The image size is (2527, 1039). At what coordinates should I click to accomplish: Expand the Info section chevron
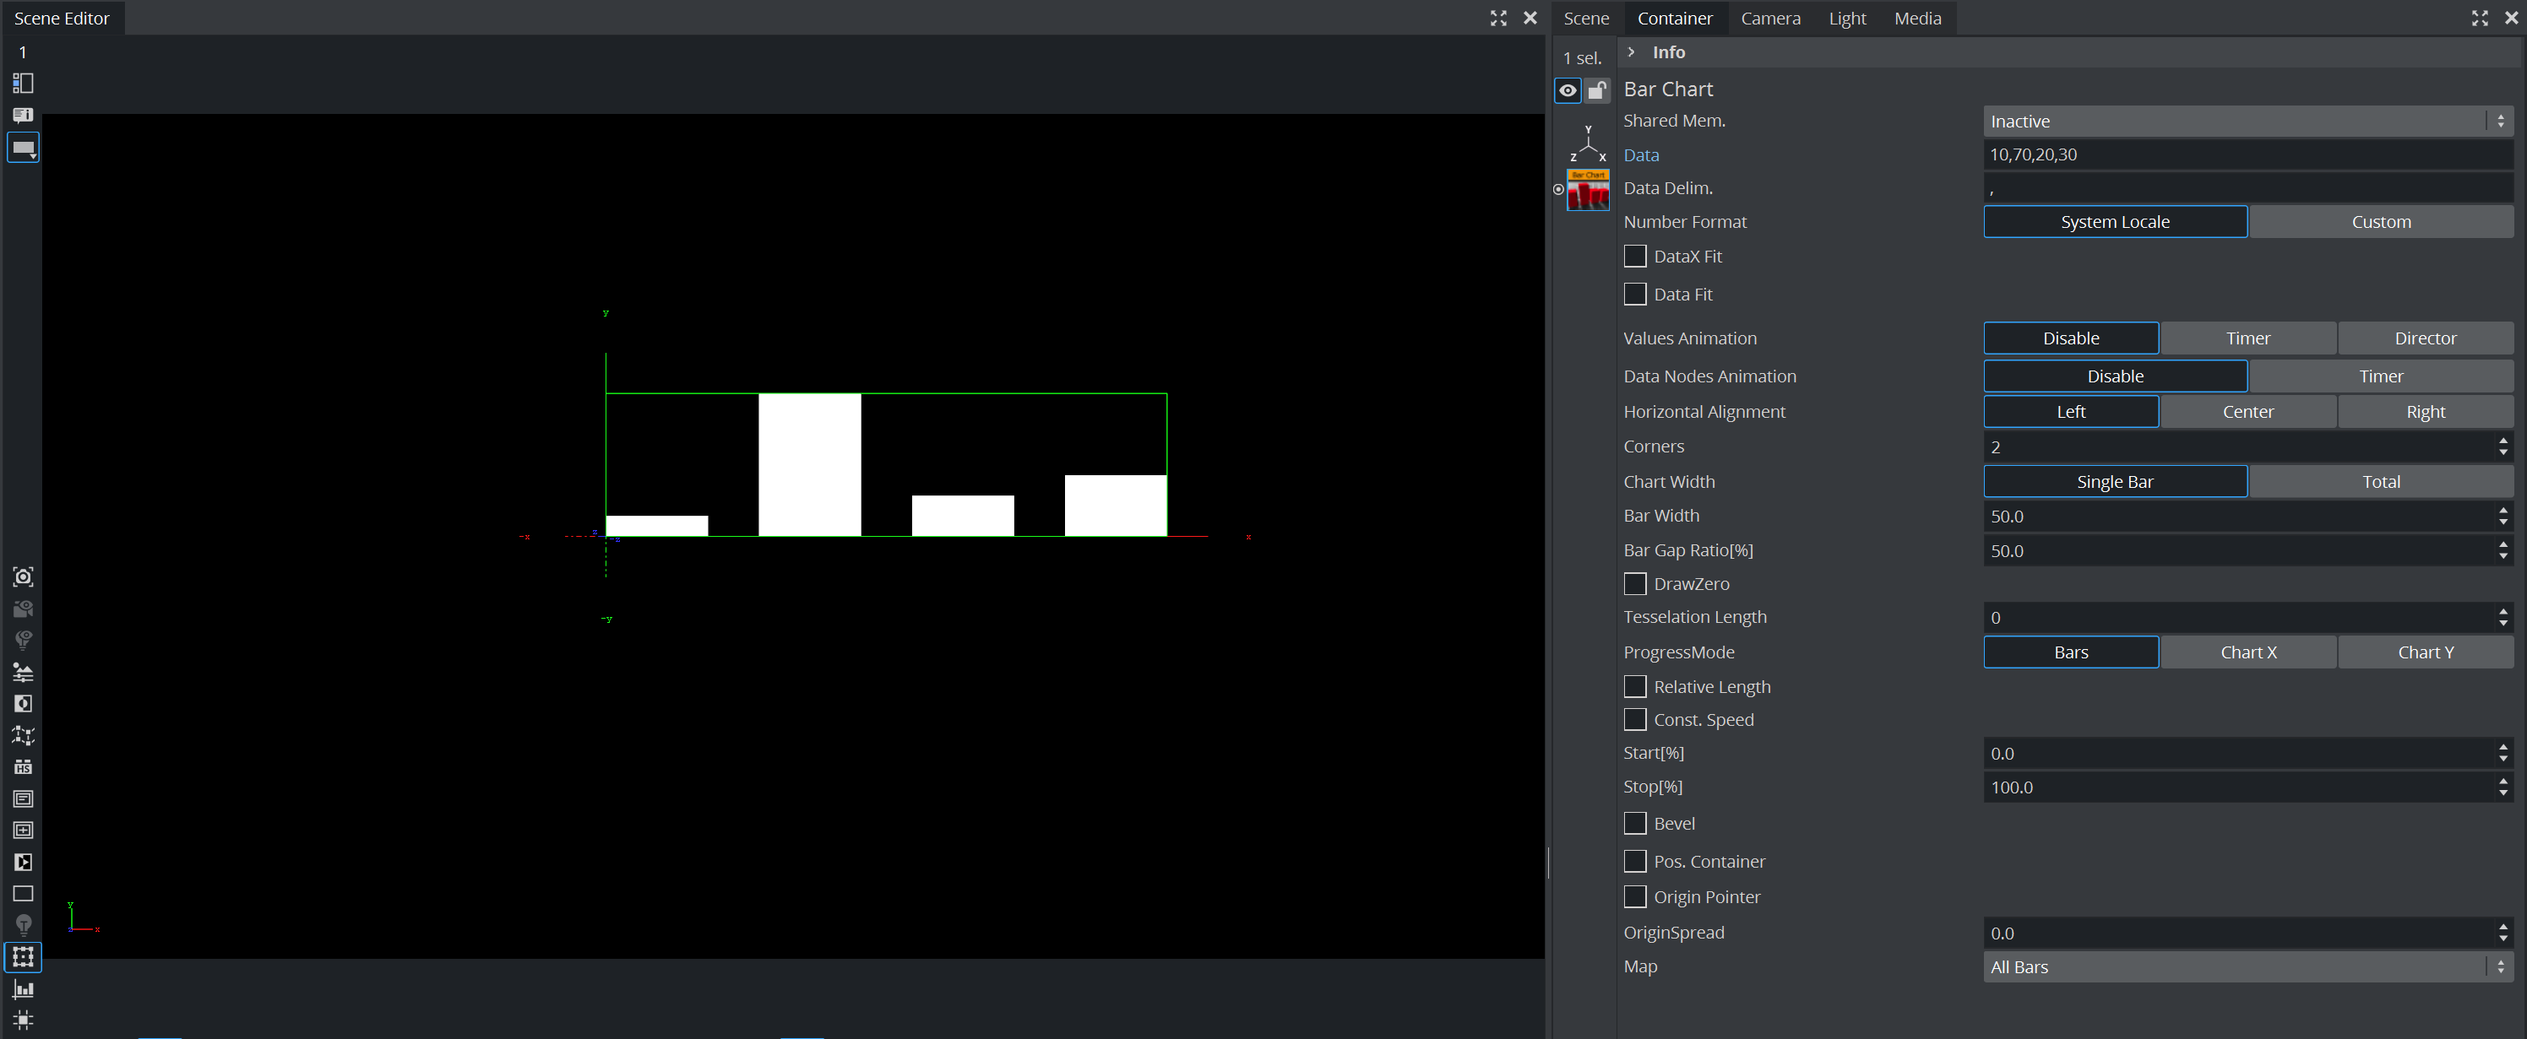pyautogui.click(x=1630, y=52)
